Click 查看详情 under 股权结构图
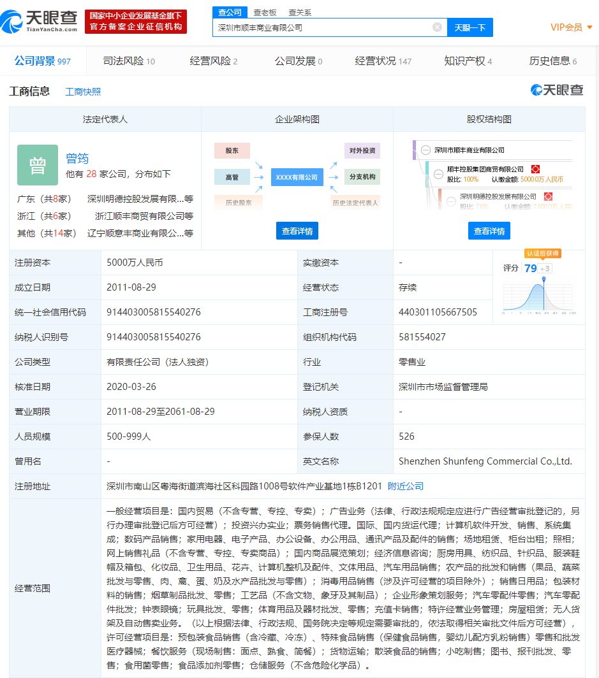This screenshot has width=599, height=678. coord(489,231)
